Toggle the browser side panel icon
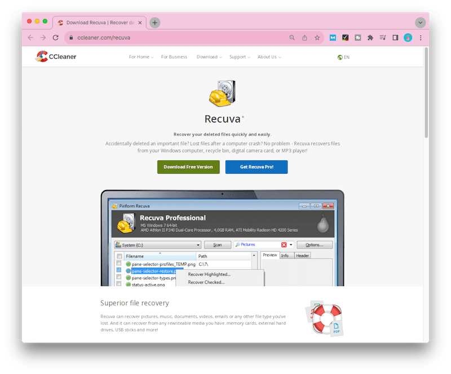451x374 pixels. point(396,38)
